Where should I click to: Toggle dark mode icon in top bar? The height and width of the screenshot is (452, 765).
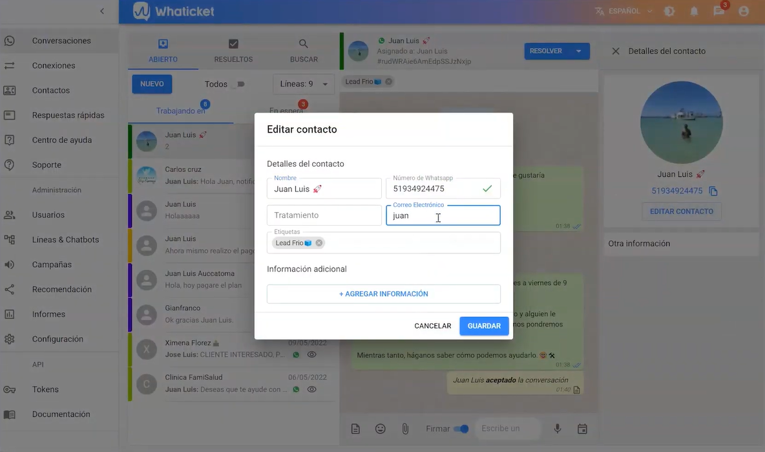pos(669,11)
